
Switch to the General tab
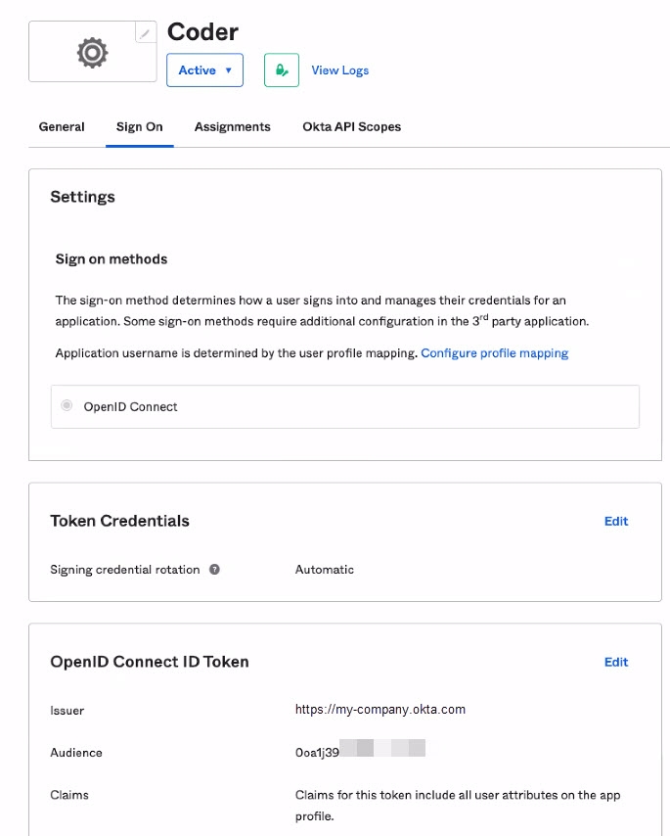coord(62,127)
